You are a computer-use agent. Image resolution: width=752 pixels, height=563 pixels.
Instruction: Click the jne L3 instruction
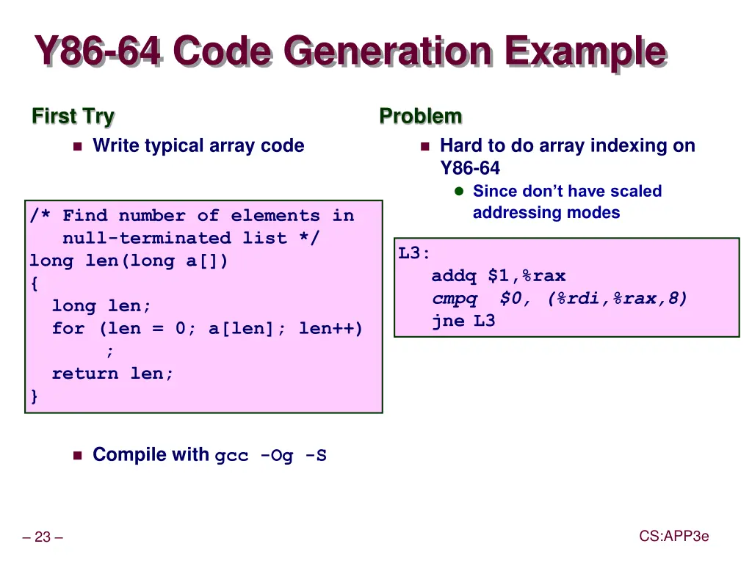pos(463,322)
